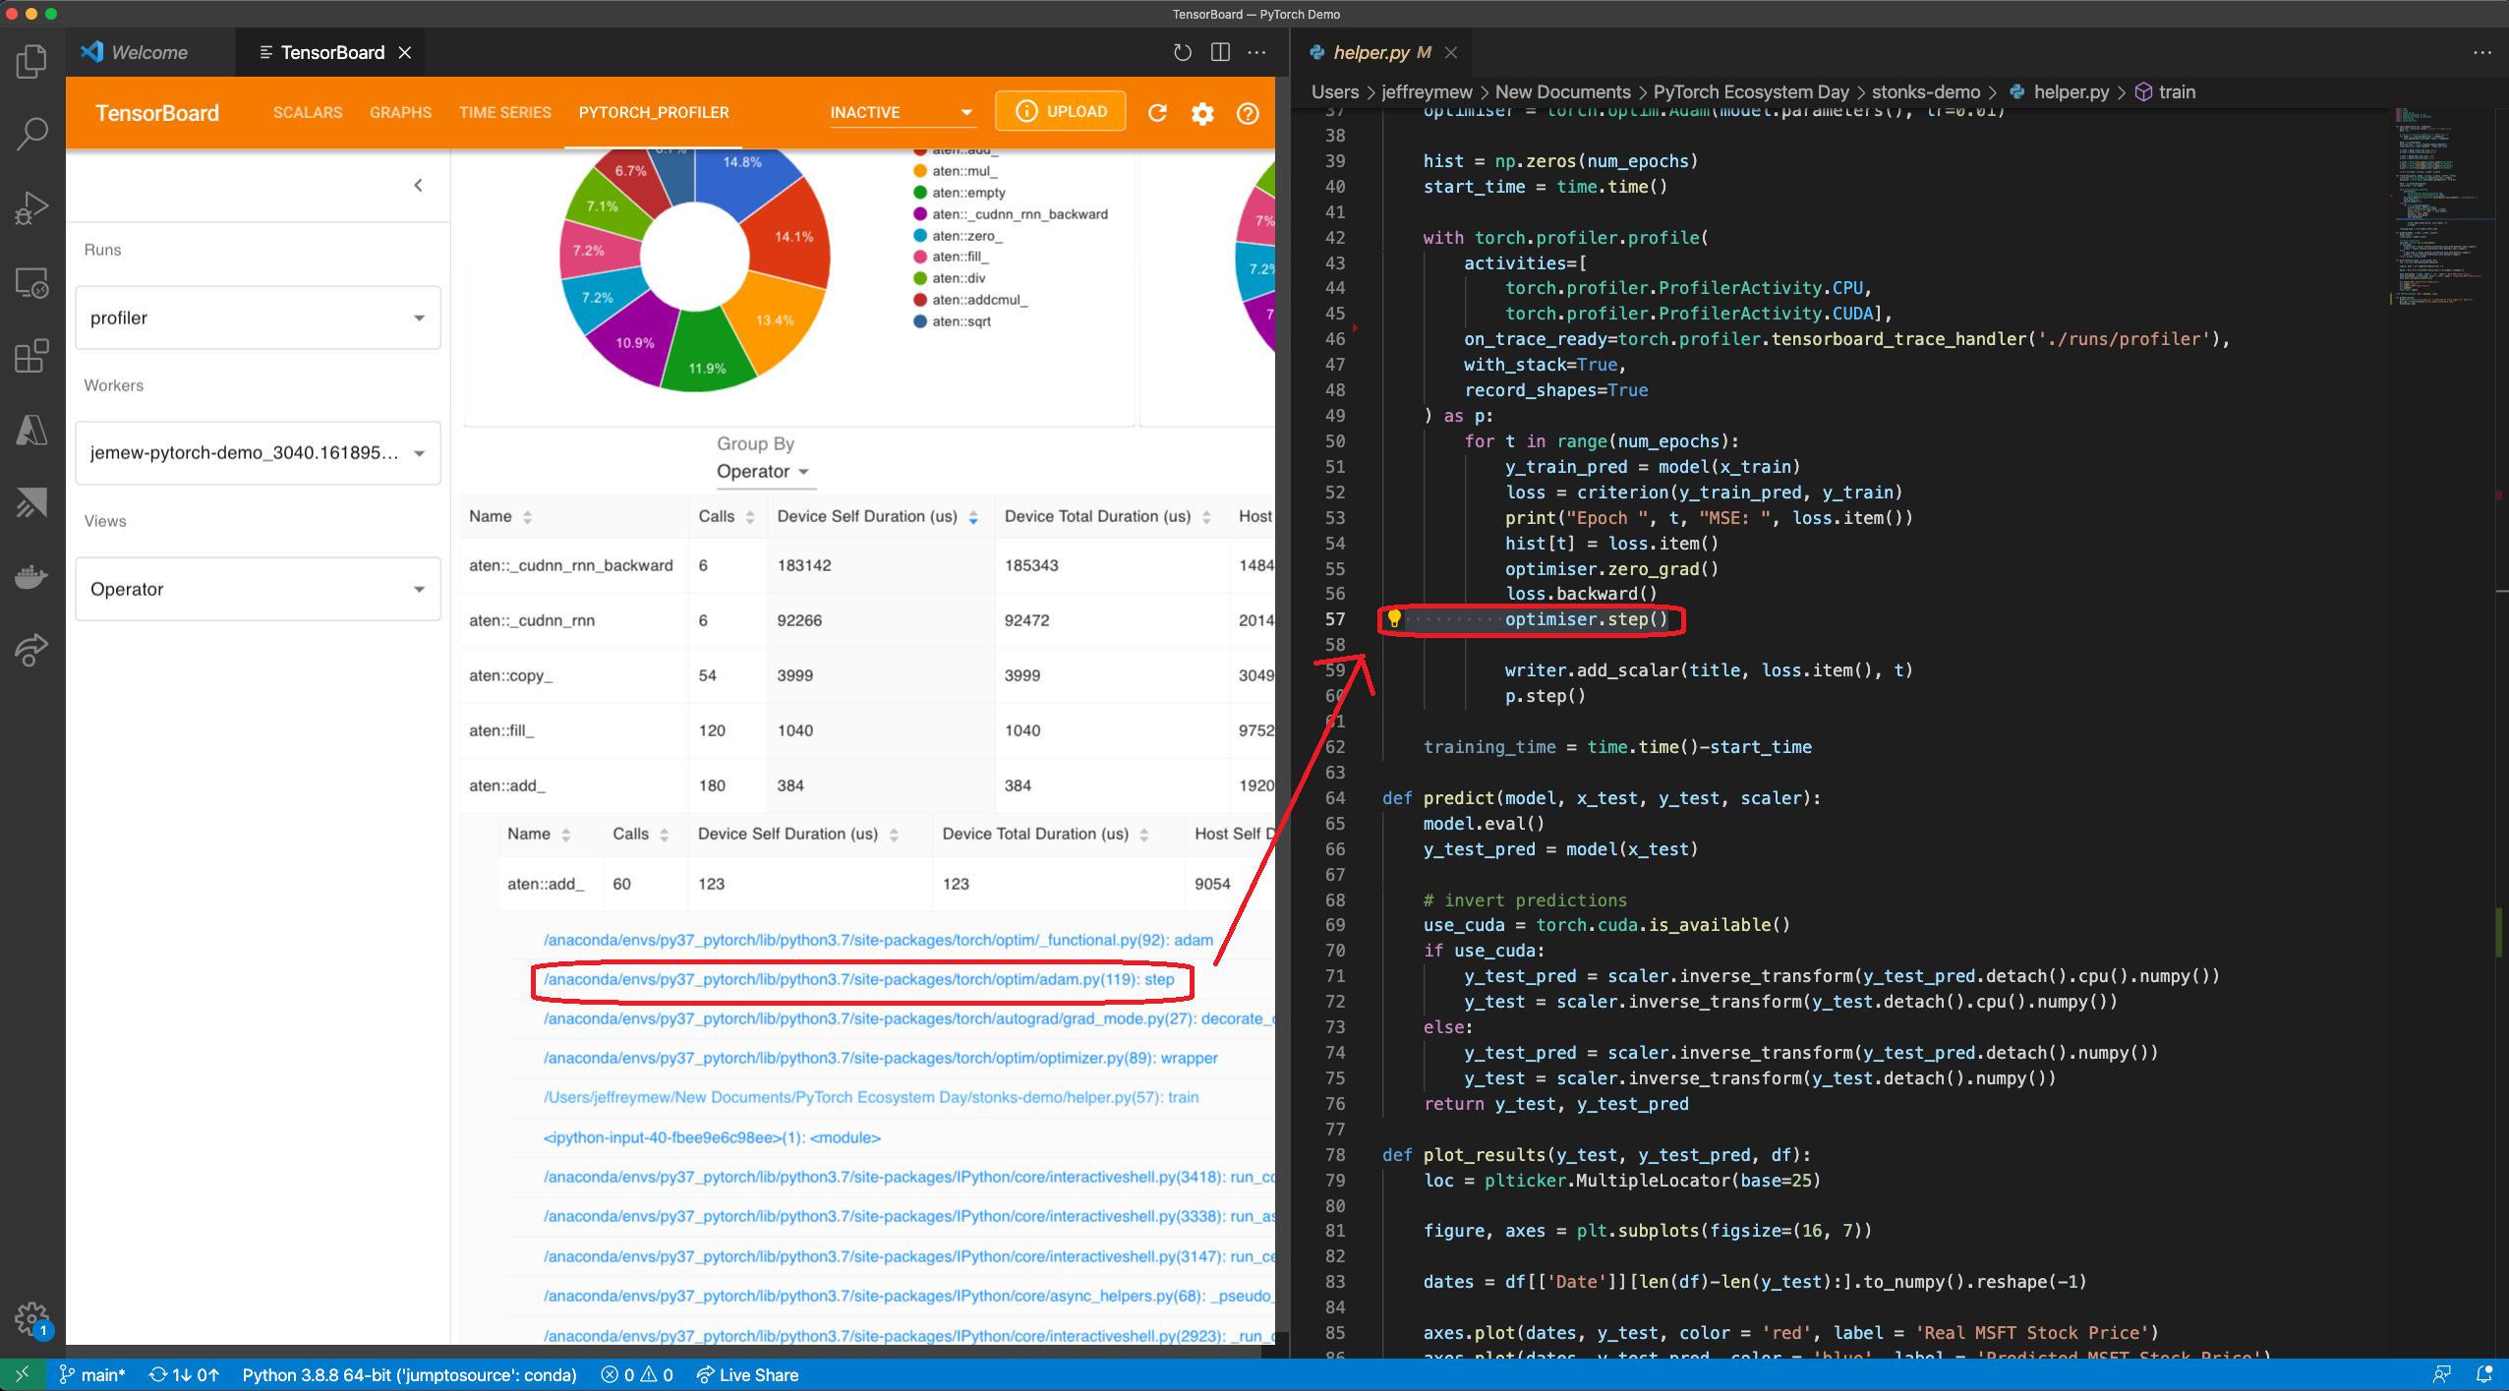Open TensorBoard settings gear icon
Viewport: 2509px width, 1391px height.
pos(1202,113)
